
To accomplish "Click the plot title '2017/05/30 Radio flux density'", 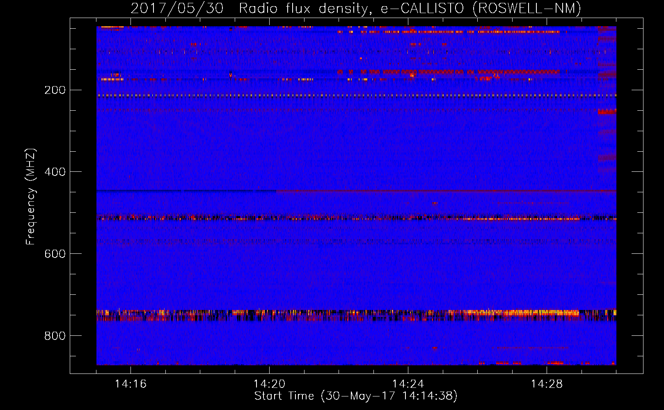I will point(251,8).
